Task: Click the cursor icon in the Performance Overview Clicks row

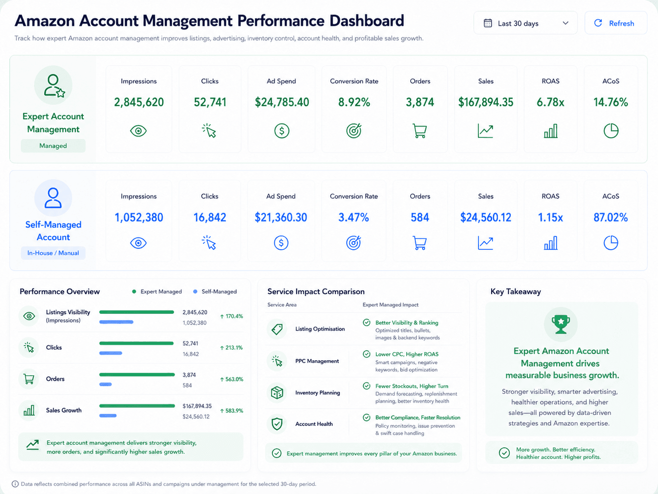Action: coord(29,348)
